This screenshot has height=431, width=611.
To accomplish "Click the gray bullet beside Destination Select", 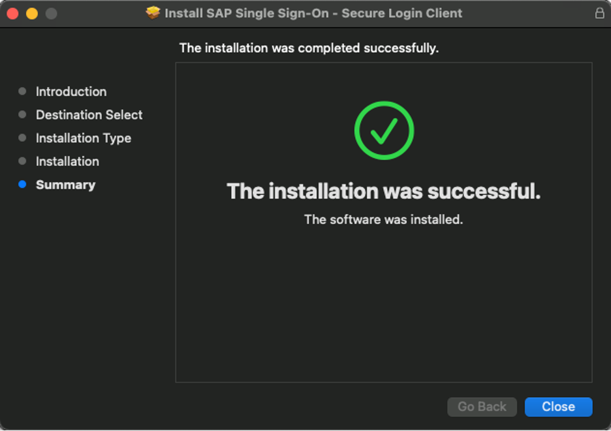I will pyautogui.click(x=22, y=114).
